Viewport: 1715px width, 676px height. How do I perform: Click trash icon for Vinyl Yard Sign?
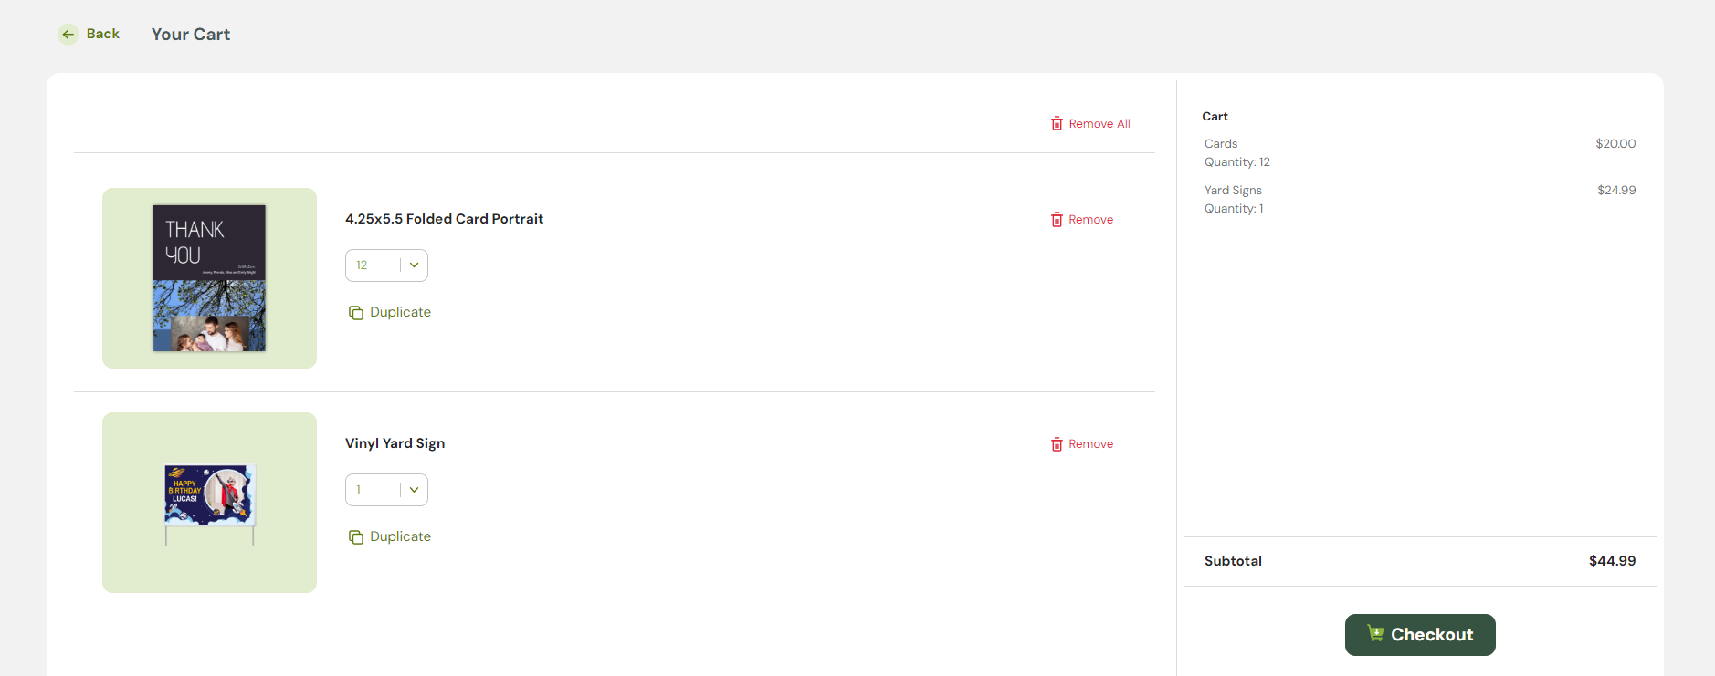tap(1057, 444)
